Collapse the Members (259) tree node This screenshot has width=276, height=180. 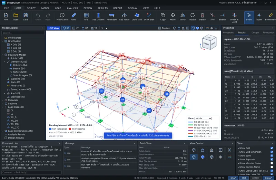coord(5,62)
